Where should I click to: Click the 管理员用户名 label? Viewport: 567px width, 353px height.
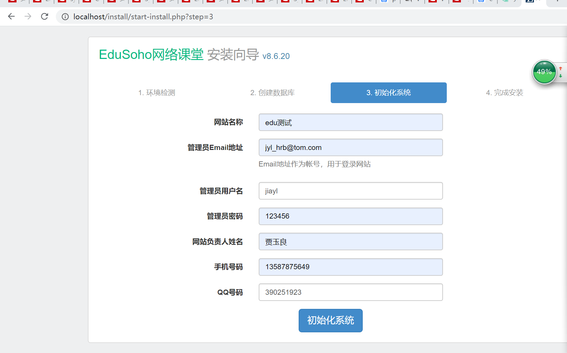(x=221, y=191)
